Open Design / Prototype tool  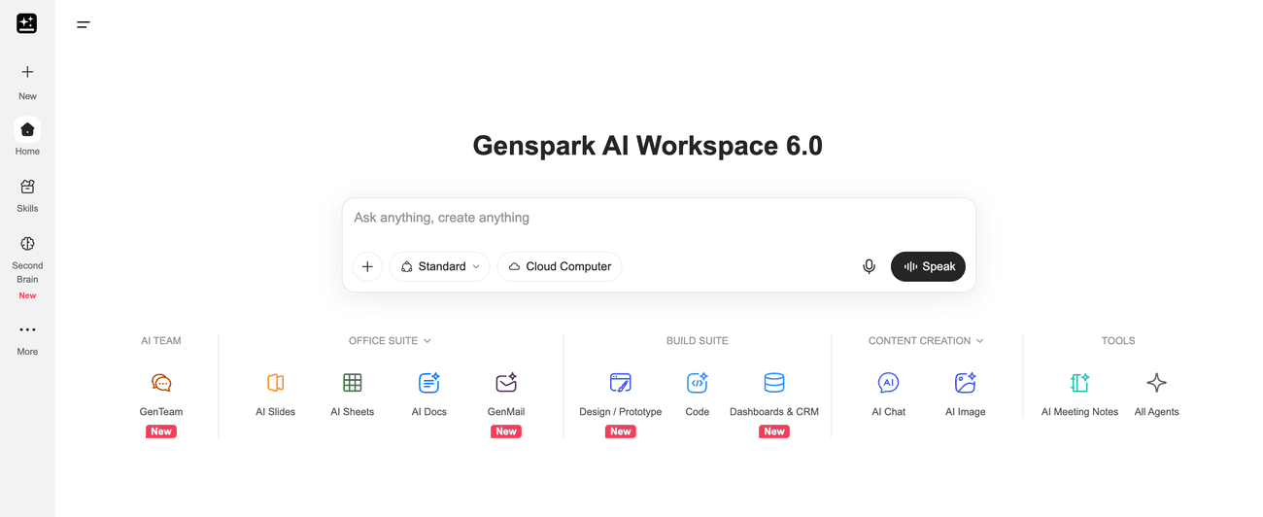pos(620,394)
